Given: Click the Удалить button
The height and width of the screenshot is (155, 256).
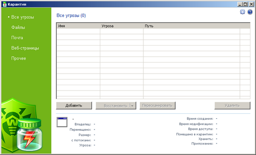Looking at the screenshot, I should (x=233, y=106).
